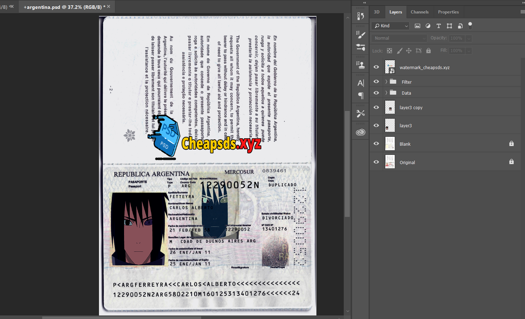This screenshot has height=319, width=525.
Task: Switch to the Properties tab
Action: 448,12
